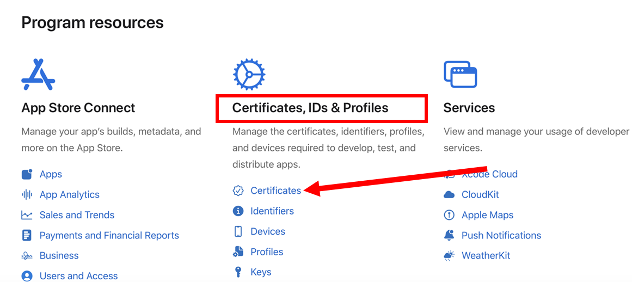Click the 'Manage the certificates, identifiers' description

(x=328, y=148)
